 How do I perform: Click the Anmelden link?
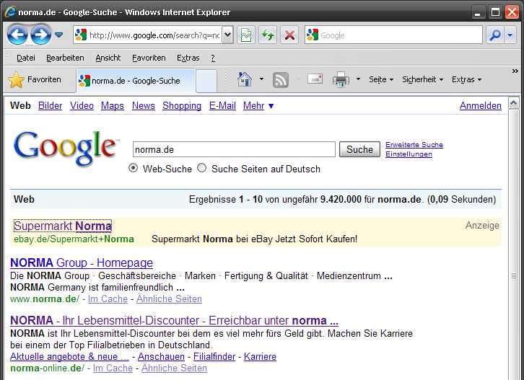click(480, 105)
